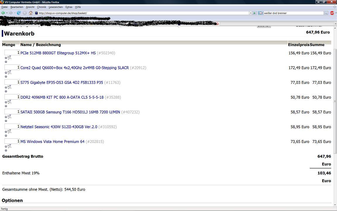Viewport: 337px width, 211px height.
Task: Open the Netzteil Seasonic 430W product link
Action: [59, 127]
